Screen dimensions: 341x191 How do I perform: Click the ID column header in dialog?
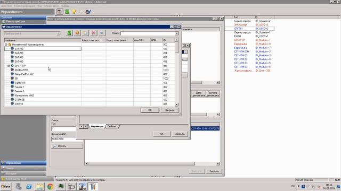pyautogui.click(x=168, y=40)
